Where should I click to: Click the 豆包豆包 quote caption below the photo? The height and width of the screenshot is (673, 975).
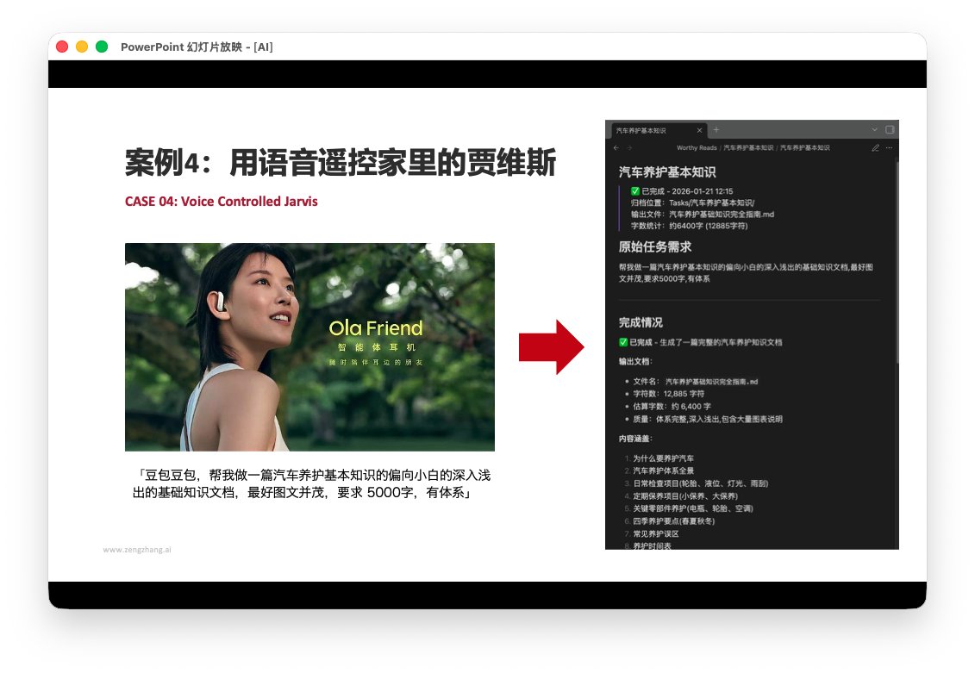click(x=311, y=483)
